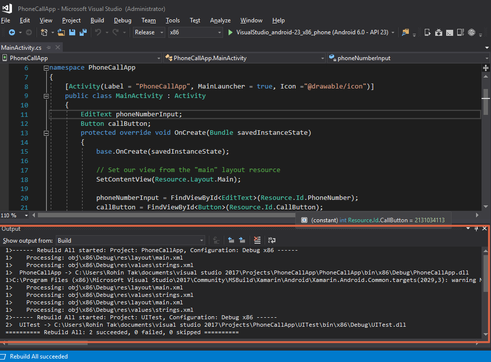This screenshot has width=491, height=362.
Task: Open the Output window position dropdown arrow
Action: 468,229
